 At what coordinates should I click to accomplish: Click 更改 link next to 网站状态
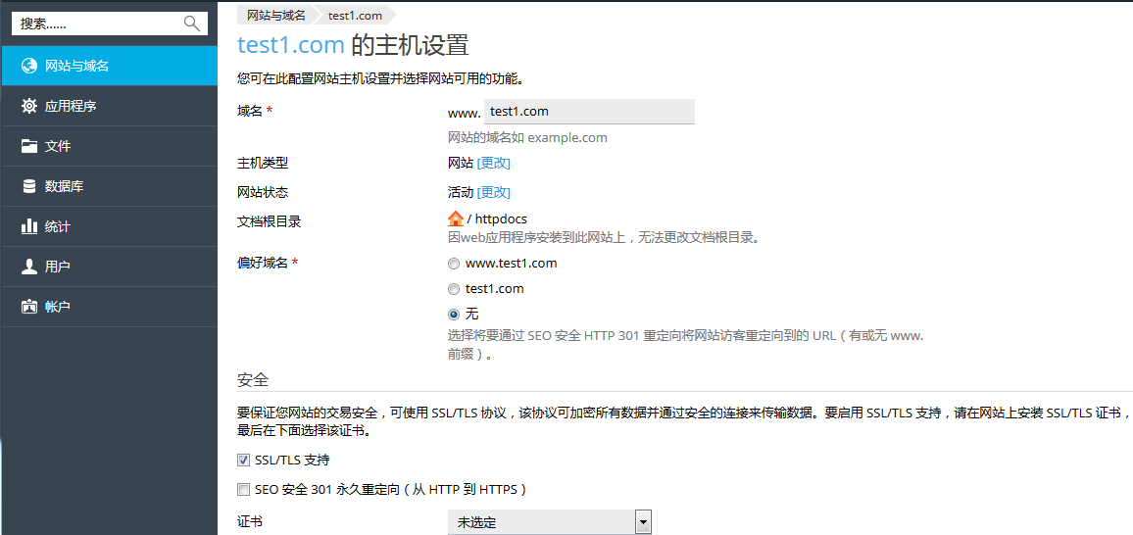(494, 193)
